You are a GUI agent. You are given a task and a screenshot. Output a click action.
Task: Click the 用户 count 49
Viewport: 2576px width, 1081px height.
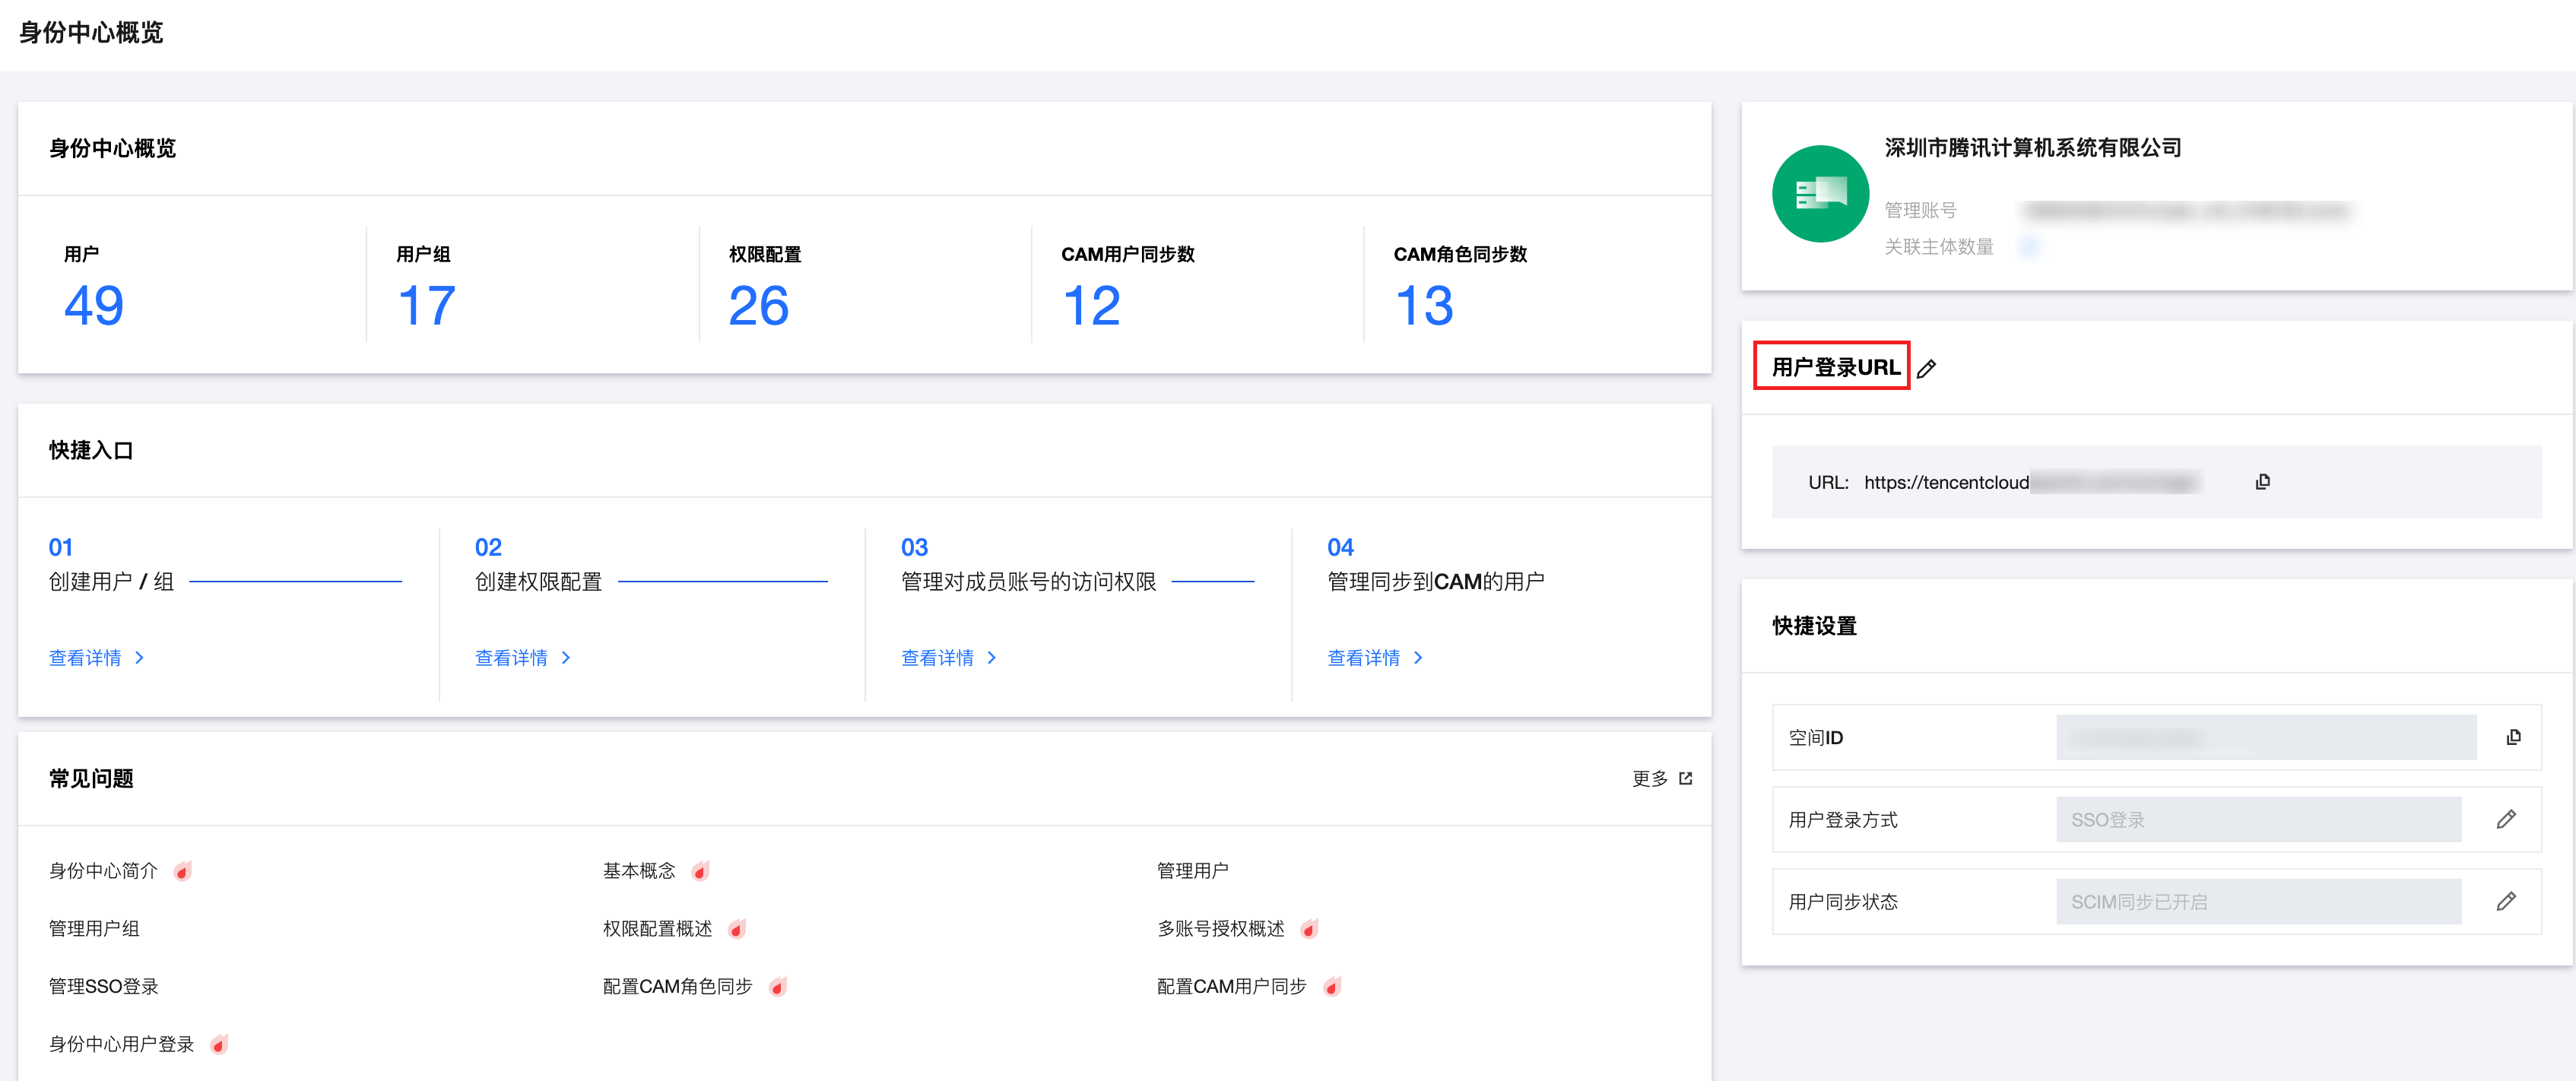pyautogui.click(x=94, y=305)
